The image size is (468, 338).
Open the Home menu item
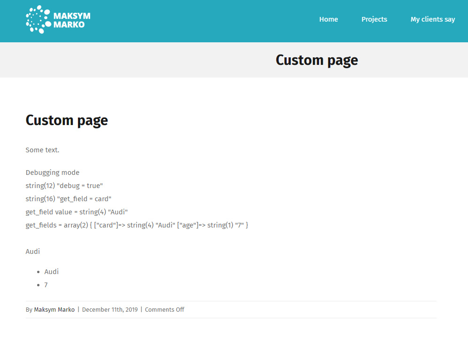[328, 19]
